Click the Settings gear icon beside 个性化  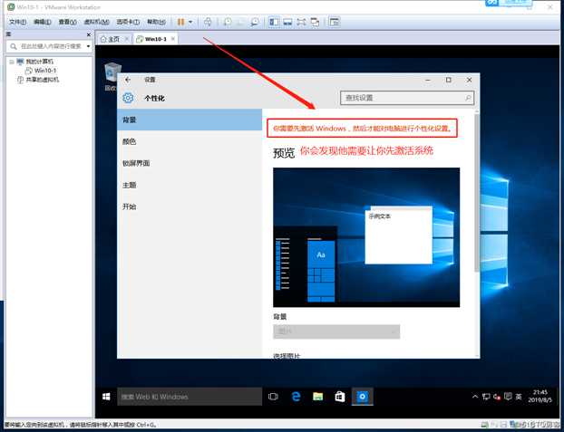(128, 98)
